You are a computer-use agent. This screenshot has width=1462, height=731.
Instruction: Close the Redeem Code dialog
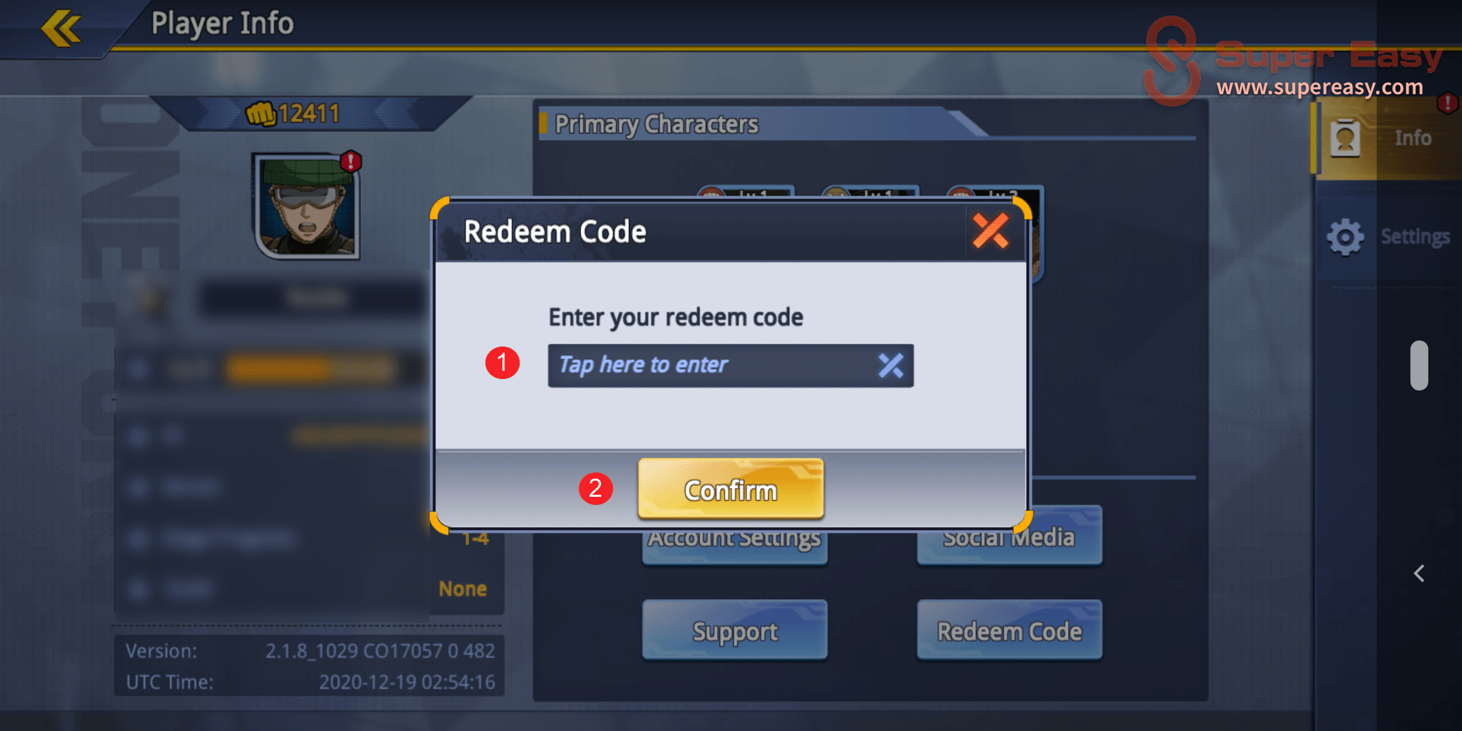[990, 231]
